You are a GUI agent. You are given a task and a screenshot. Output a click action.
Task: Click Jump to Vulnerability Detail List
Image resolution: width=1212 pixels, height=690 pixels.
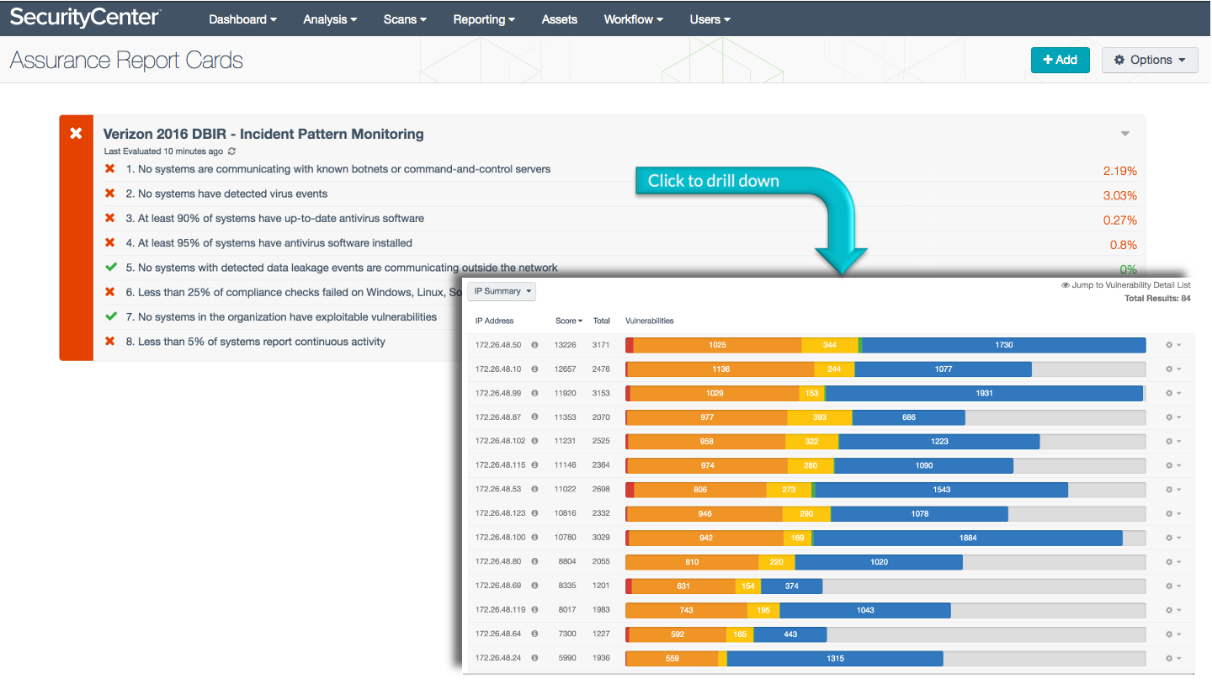[1126, 285]
